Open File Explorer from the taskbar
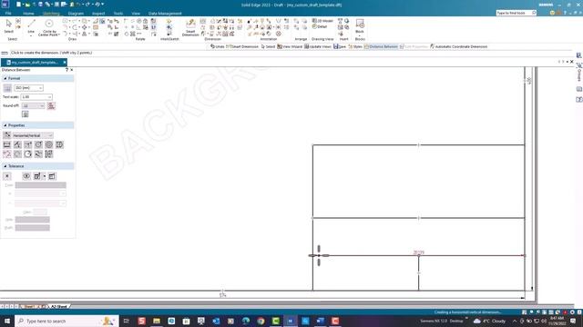This screenshot has width=583, height=327. coord(157,321)
